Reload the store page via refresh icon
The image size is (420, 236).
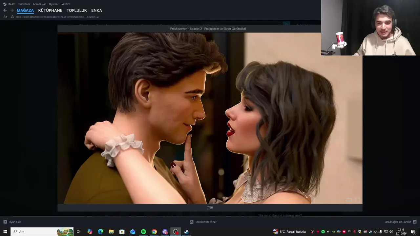[x=5, y=17]
